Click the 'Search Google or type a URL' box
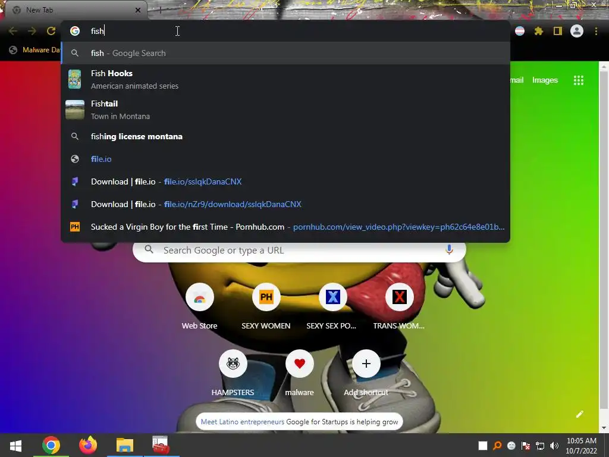 click(x=299, y=251)
